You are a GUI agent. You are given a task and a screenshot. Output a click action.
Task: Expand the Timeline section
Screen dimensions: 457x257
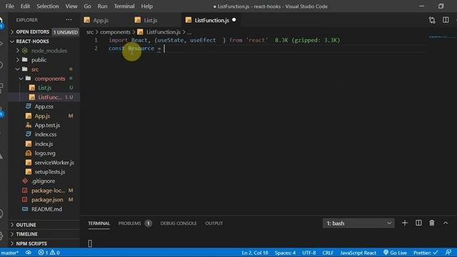pos(26,234)
